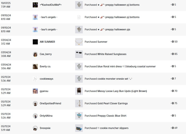
Task: Click Only4Alina's avatar image
Action: point(35,116)
